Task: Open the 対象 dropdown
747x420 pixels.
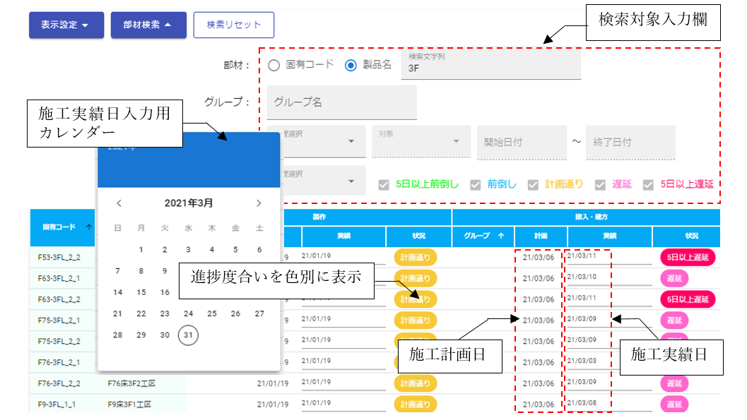Action: click(421, 142)
